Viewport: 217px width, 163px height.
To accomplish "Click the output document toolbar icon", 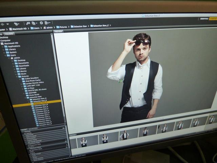I will click(x=46, y=23).
